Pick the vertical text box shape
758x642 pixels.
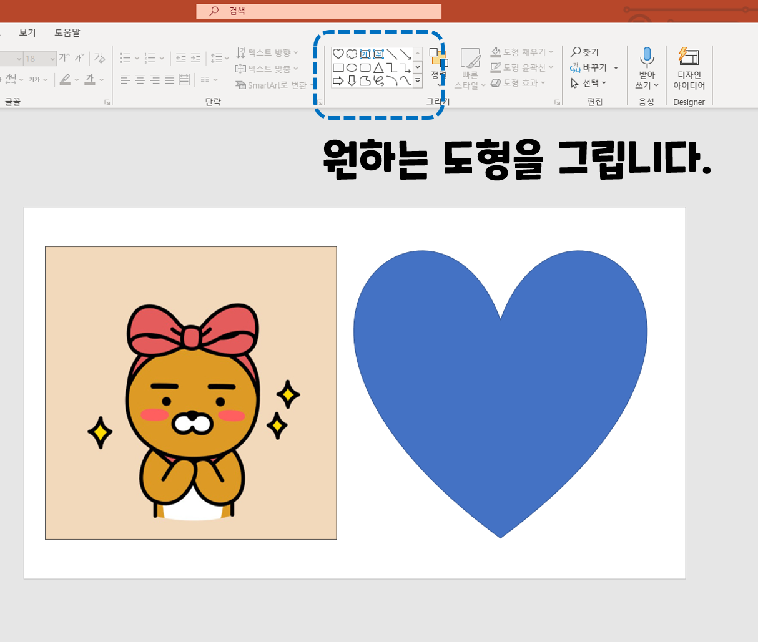378,54
